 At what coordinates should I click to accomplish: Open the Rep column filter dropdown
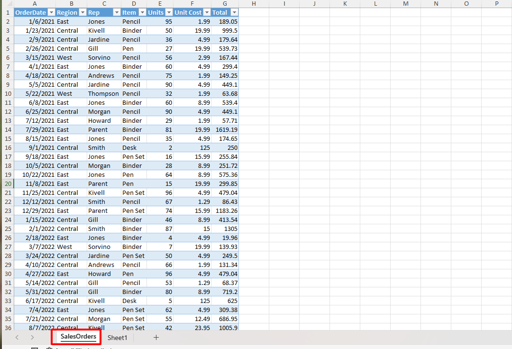click(117, 12)
